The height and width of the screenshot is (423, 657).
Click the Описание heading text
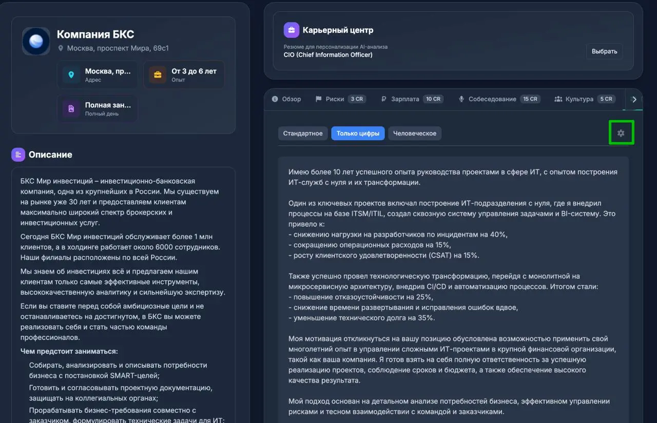50,155
